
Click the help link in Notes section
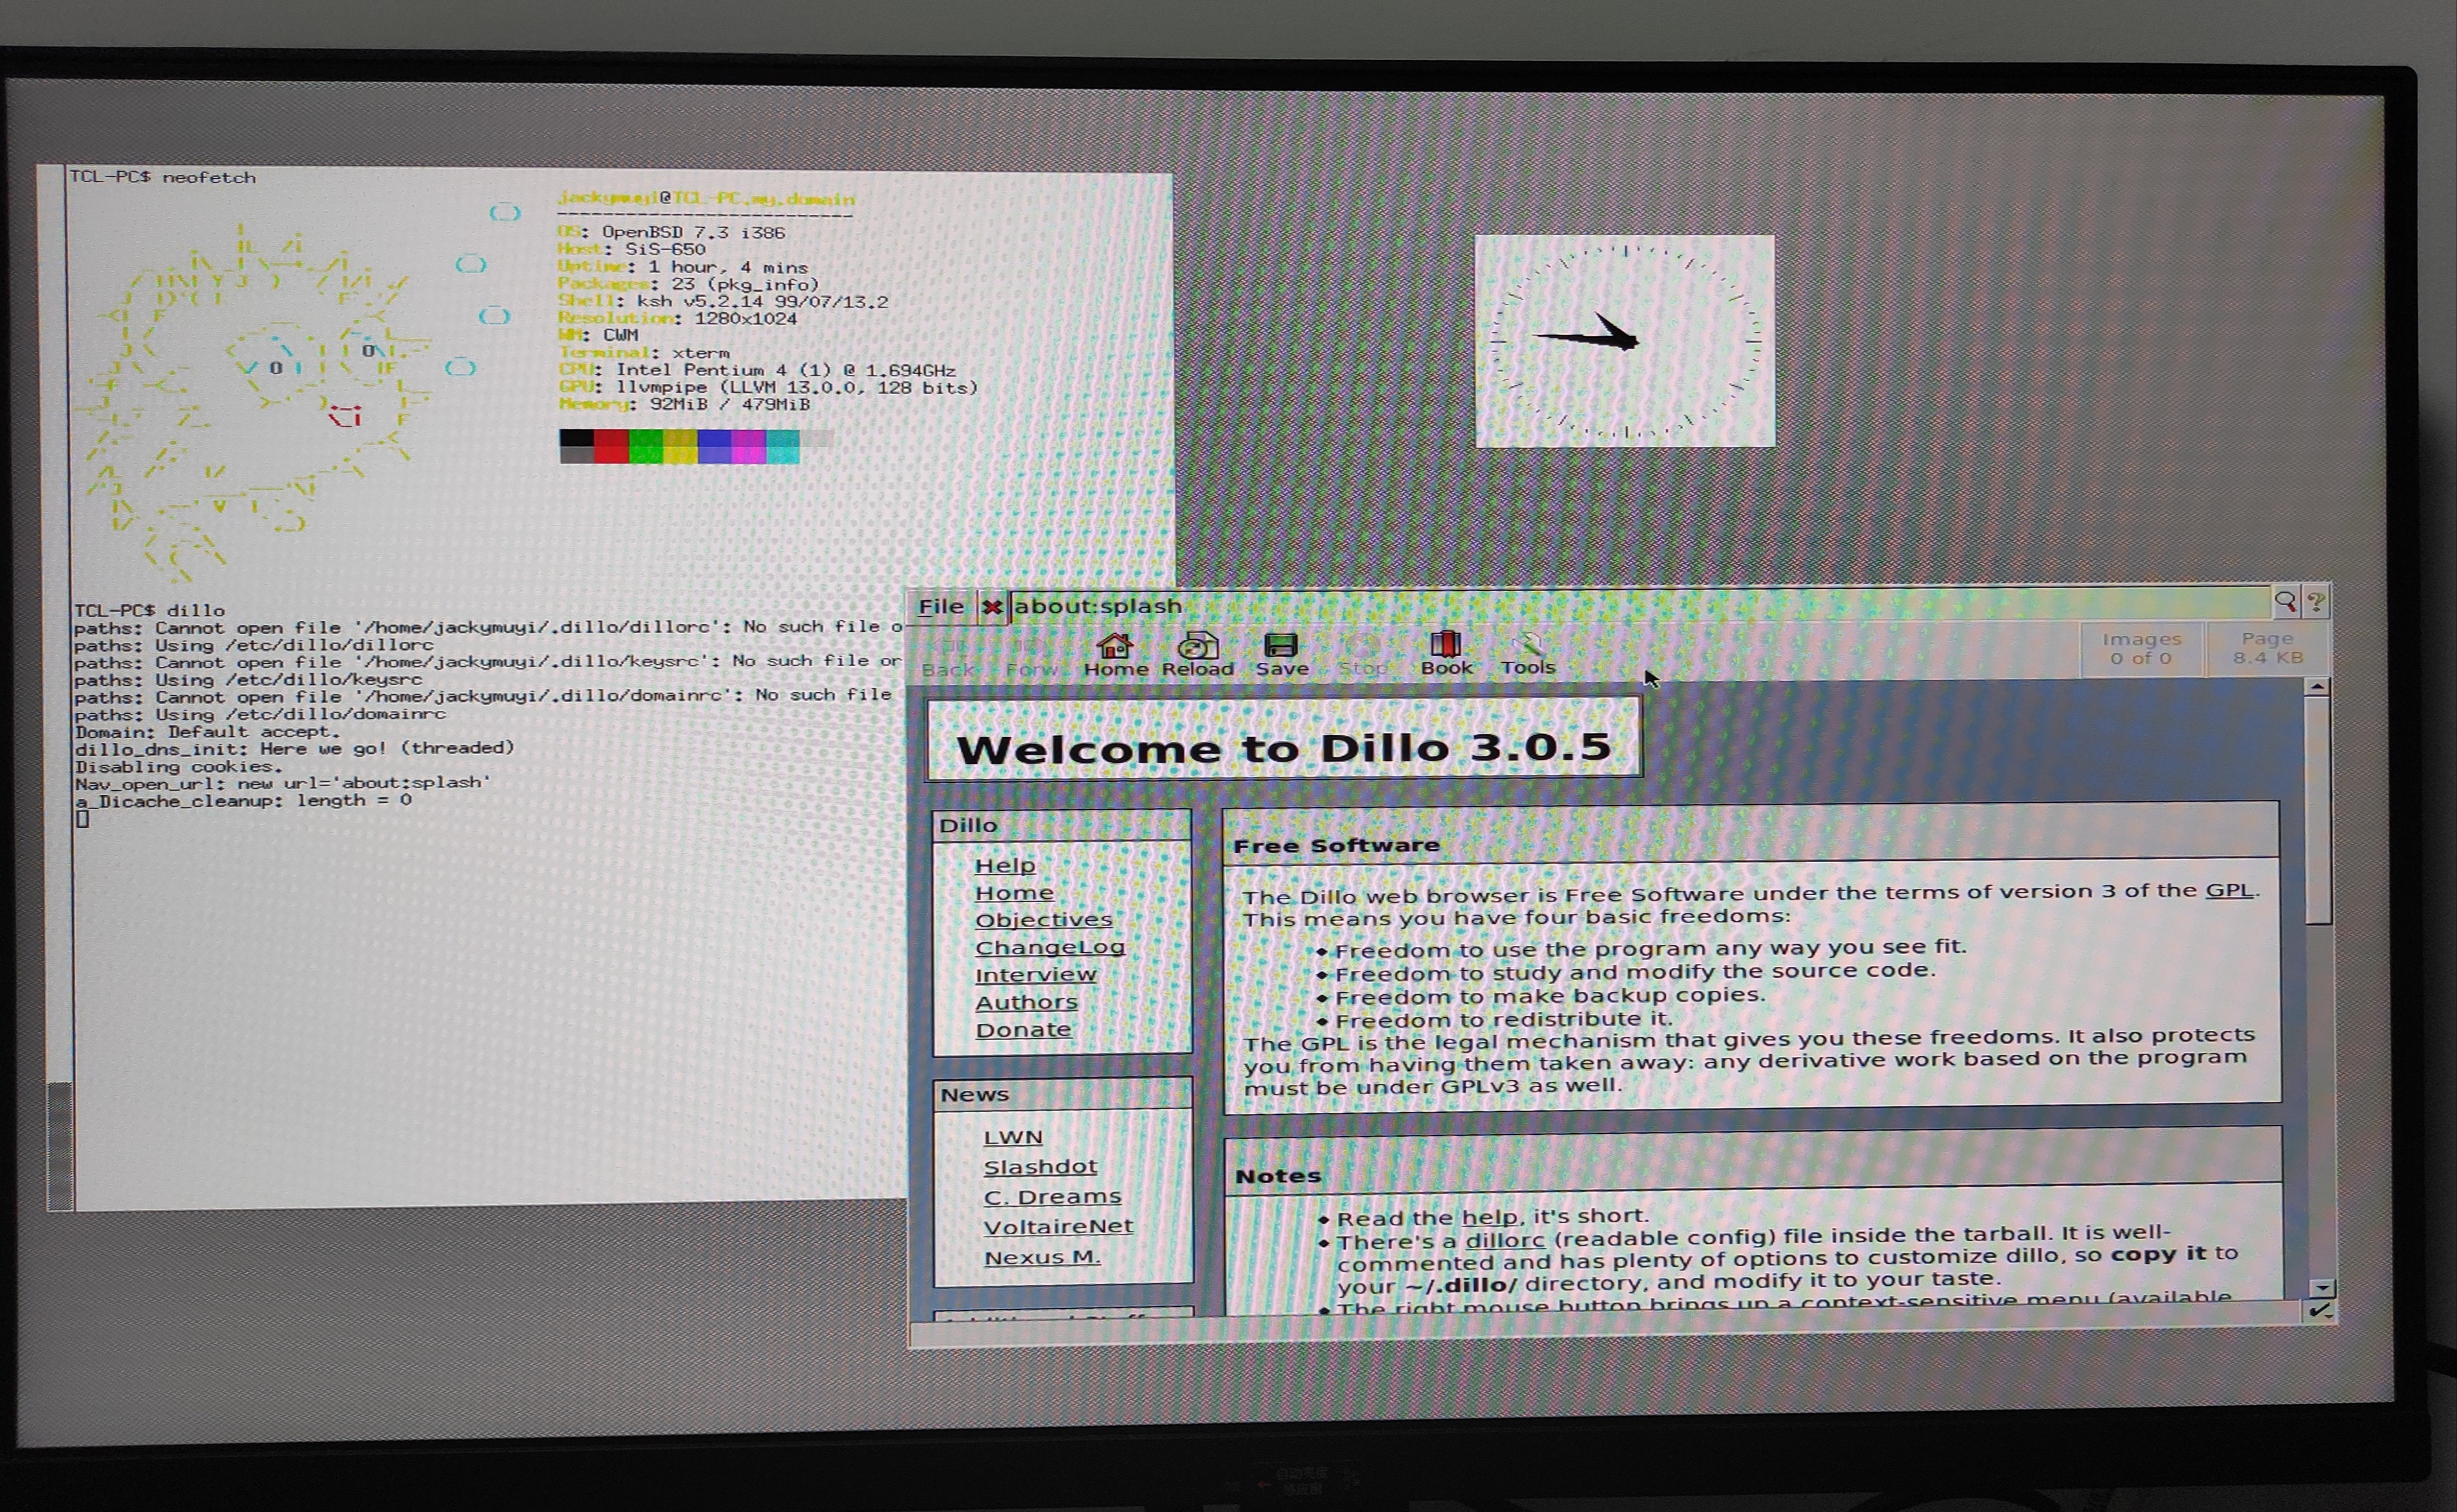pos(1489,1217)
